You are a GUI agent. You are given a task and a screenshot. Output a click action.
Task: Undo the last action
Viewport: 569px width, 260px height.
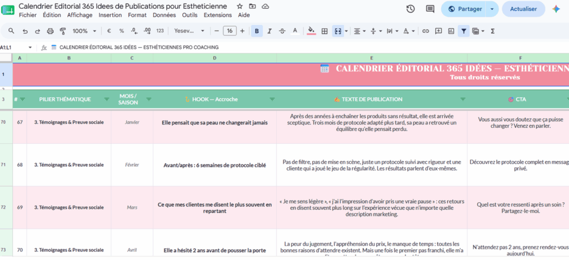point(25,31)
